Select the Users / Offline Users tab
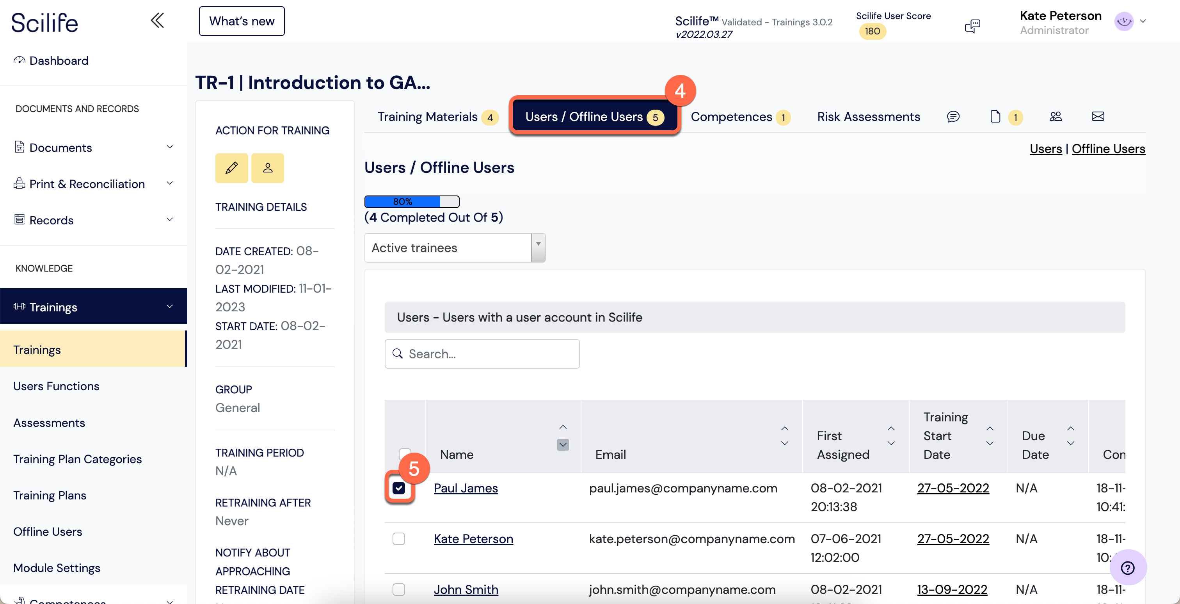This screenshot has width=1180, height=604. [594, 117]
